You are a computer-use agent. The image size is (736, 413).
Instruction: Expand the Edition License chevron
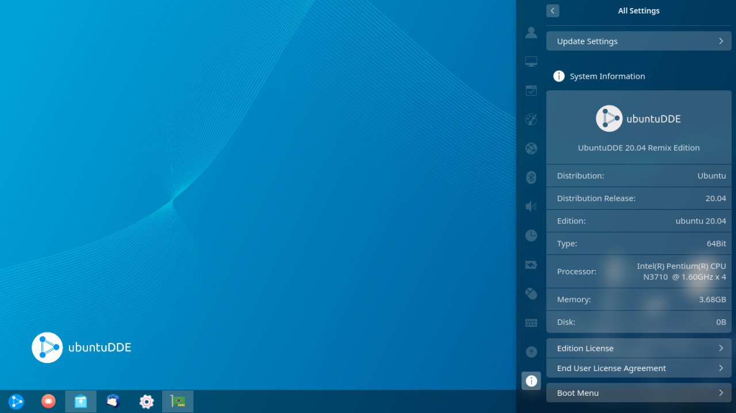[721, 348]
